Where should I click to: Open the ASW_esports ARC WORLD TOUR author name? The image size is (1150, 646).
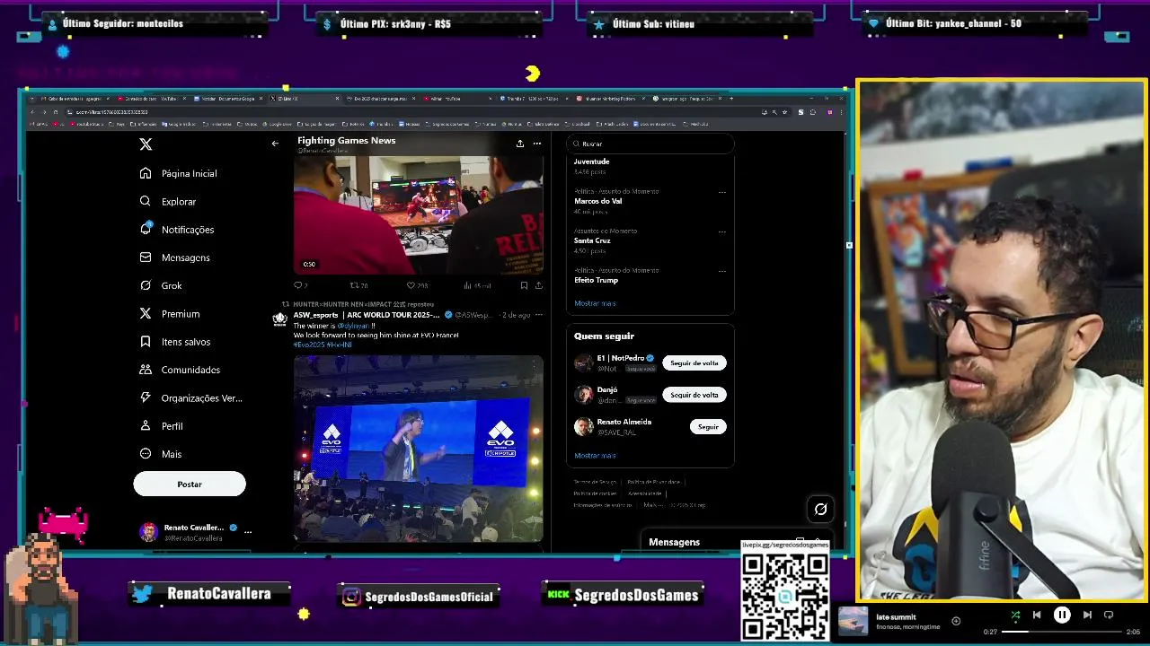coord(367,315)
